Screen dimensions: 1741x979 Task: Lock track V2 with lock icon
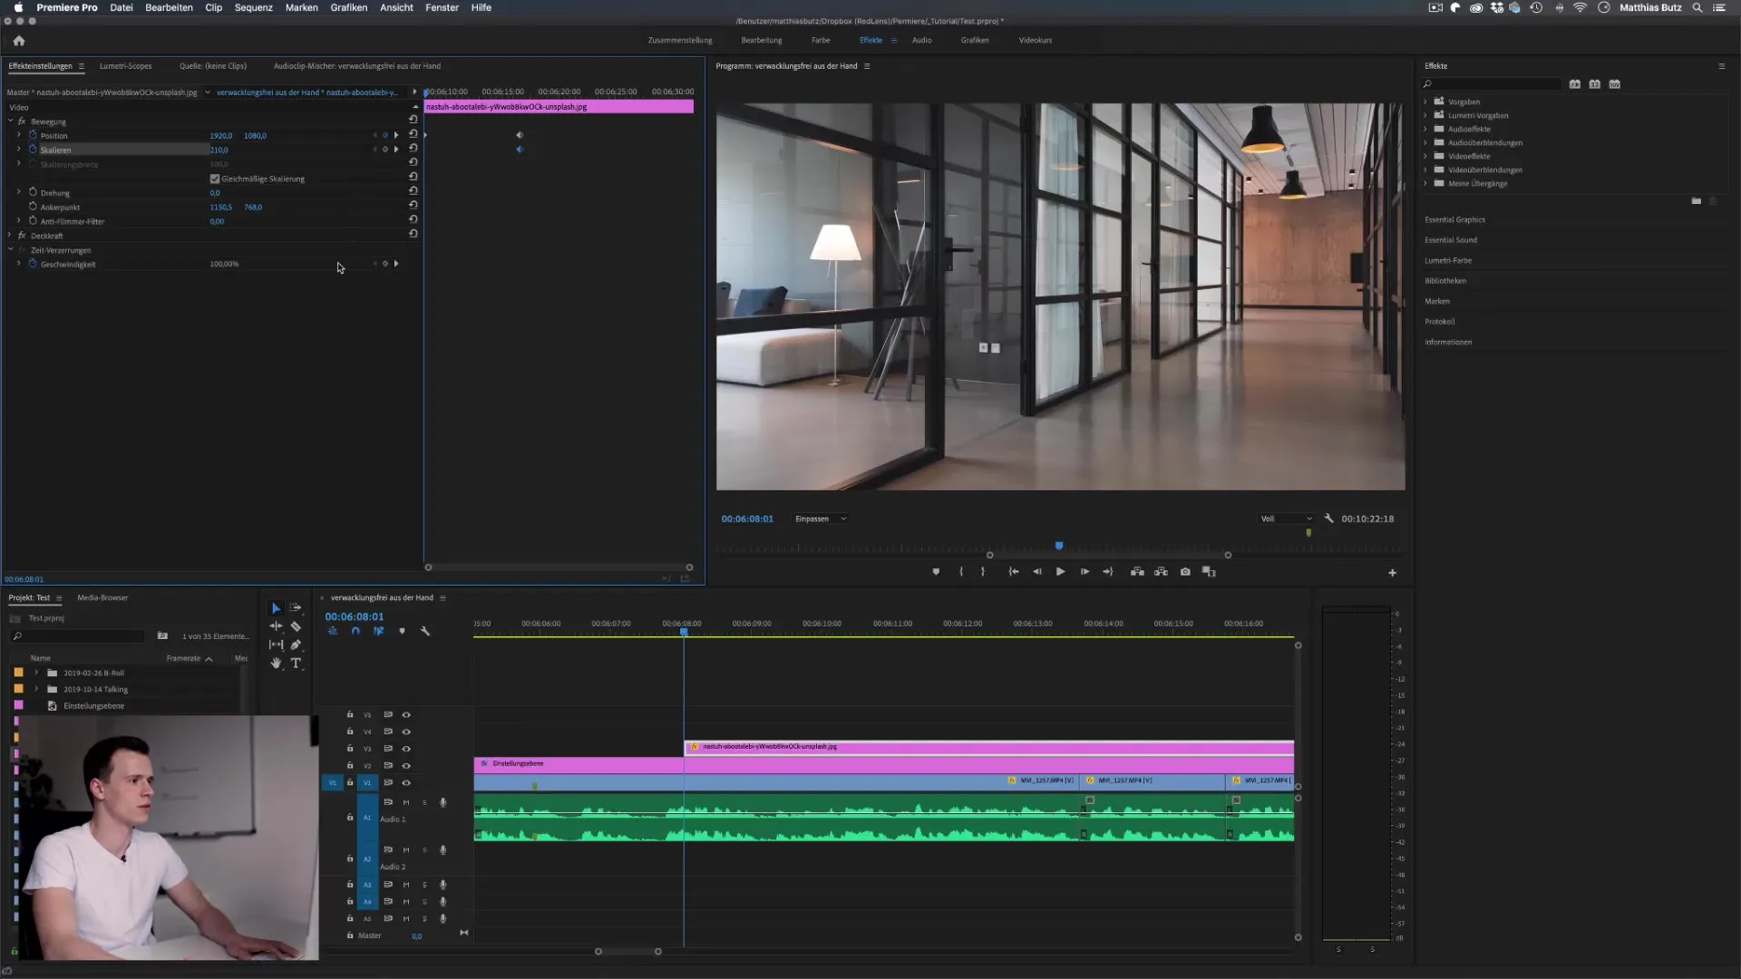click(x=350, y=766)
